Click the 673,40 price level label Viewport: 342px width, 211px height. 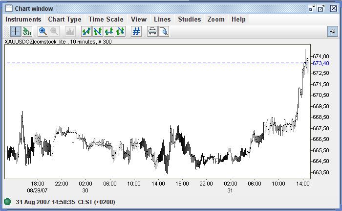(321, 63)
